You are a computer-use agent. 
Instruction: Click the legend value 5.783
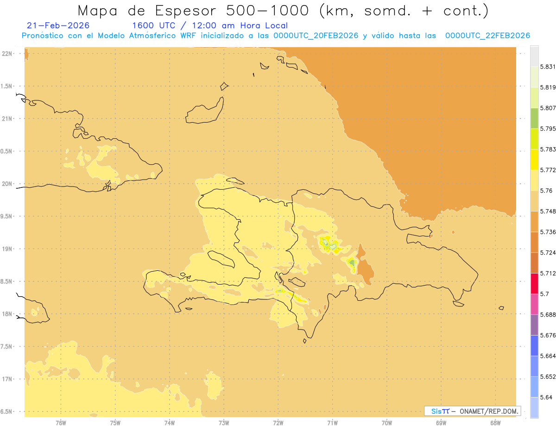tap(548, 149)
